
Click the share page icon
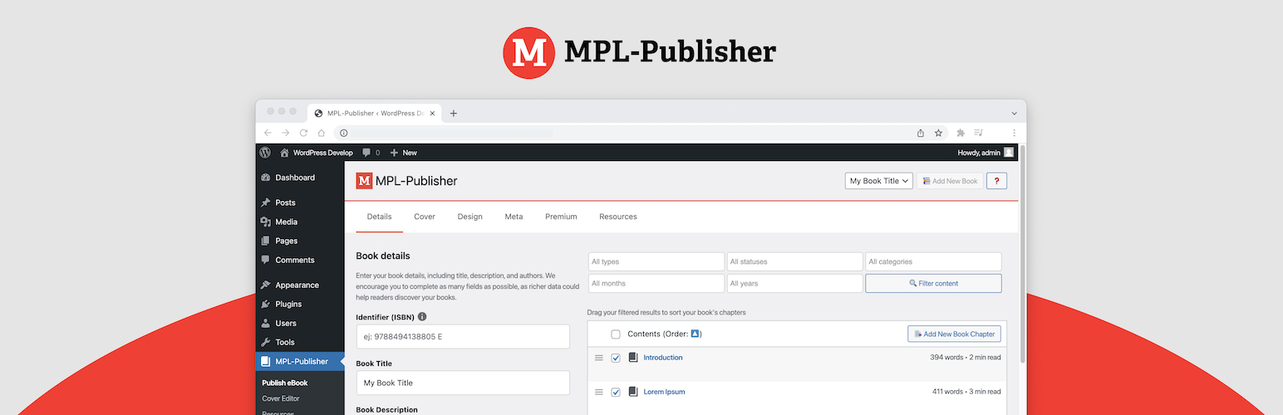coord(921,133)
